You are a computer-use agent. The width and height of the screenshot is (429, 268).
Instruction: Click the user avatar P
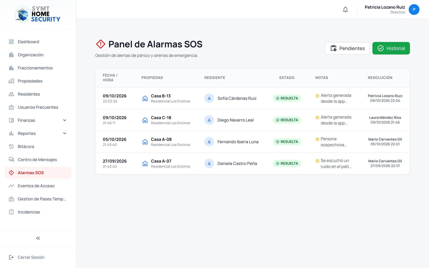414,10
